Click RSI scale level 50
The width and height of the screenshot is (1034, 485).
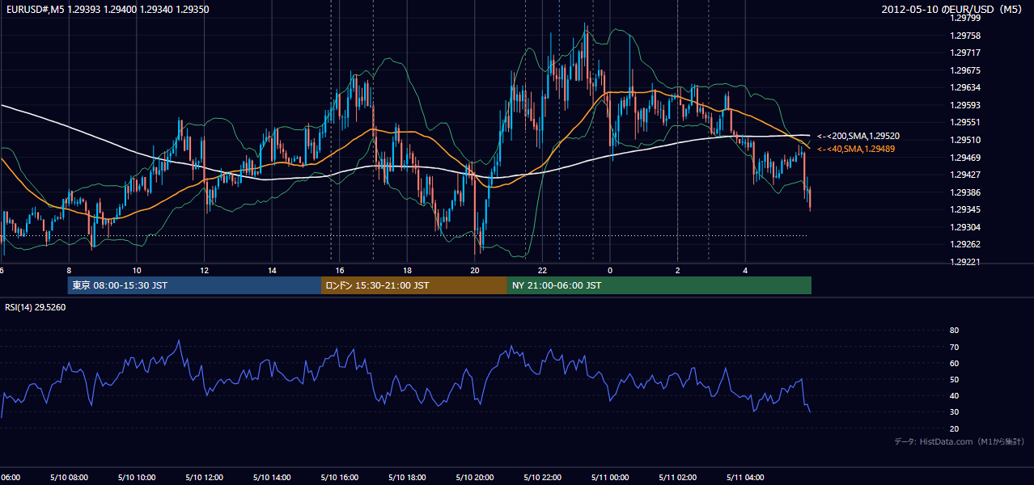[954, 379]
